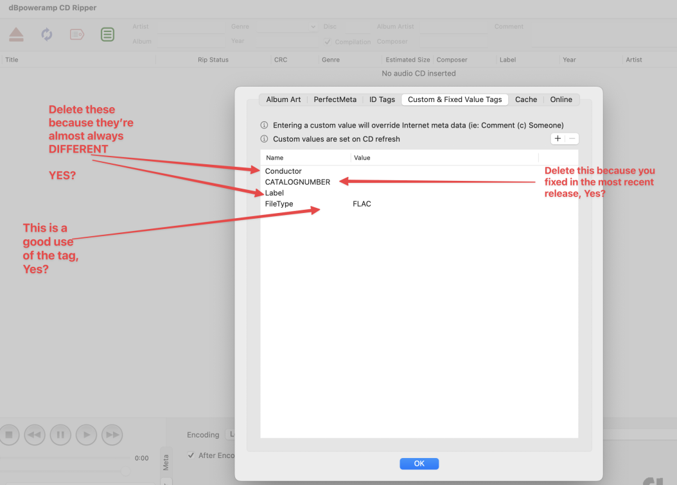The width and height of the screenshot is (677, 485).
Task: Click the Stop playback button
Action: click(x=8, y=434)
